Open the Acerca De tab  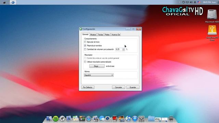tap(116, 35)
